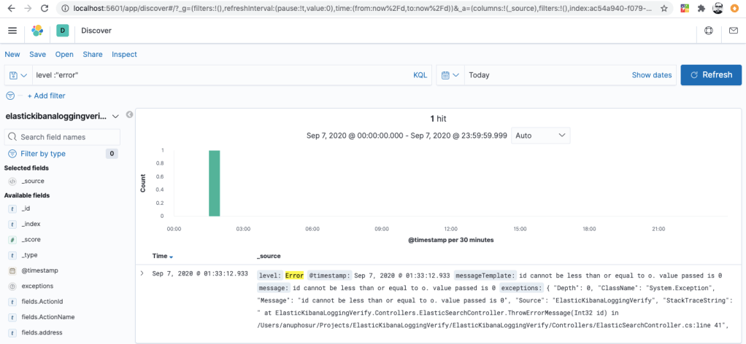The image size is (746, 344).
Task: Click the green D space avatar
Action: coord(62,31)
